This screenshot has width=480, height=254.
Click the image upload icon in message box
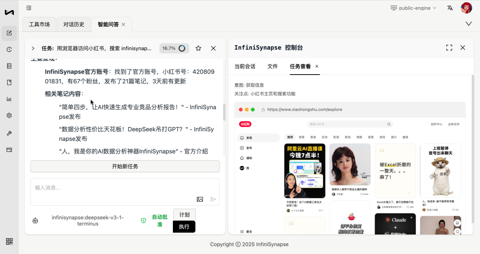[200, 199]
